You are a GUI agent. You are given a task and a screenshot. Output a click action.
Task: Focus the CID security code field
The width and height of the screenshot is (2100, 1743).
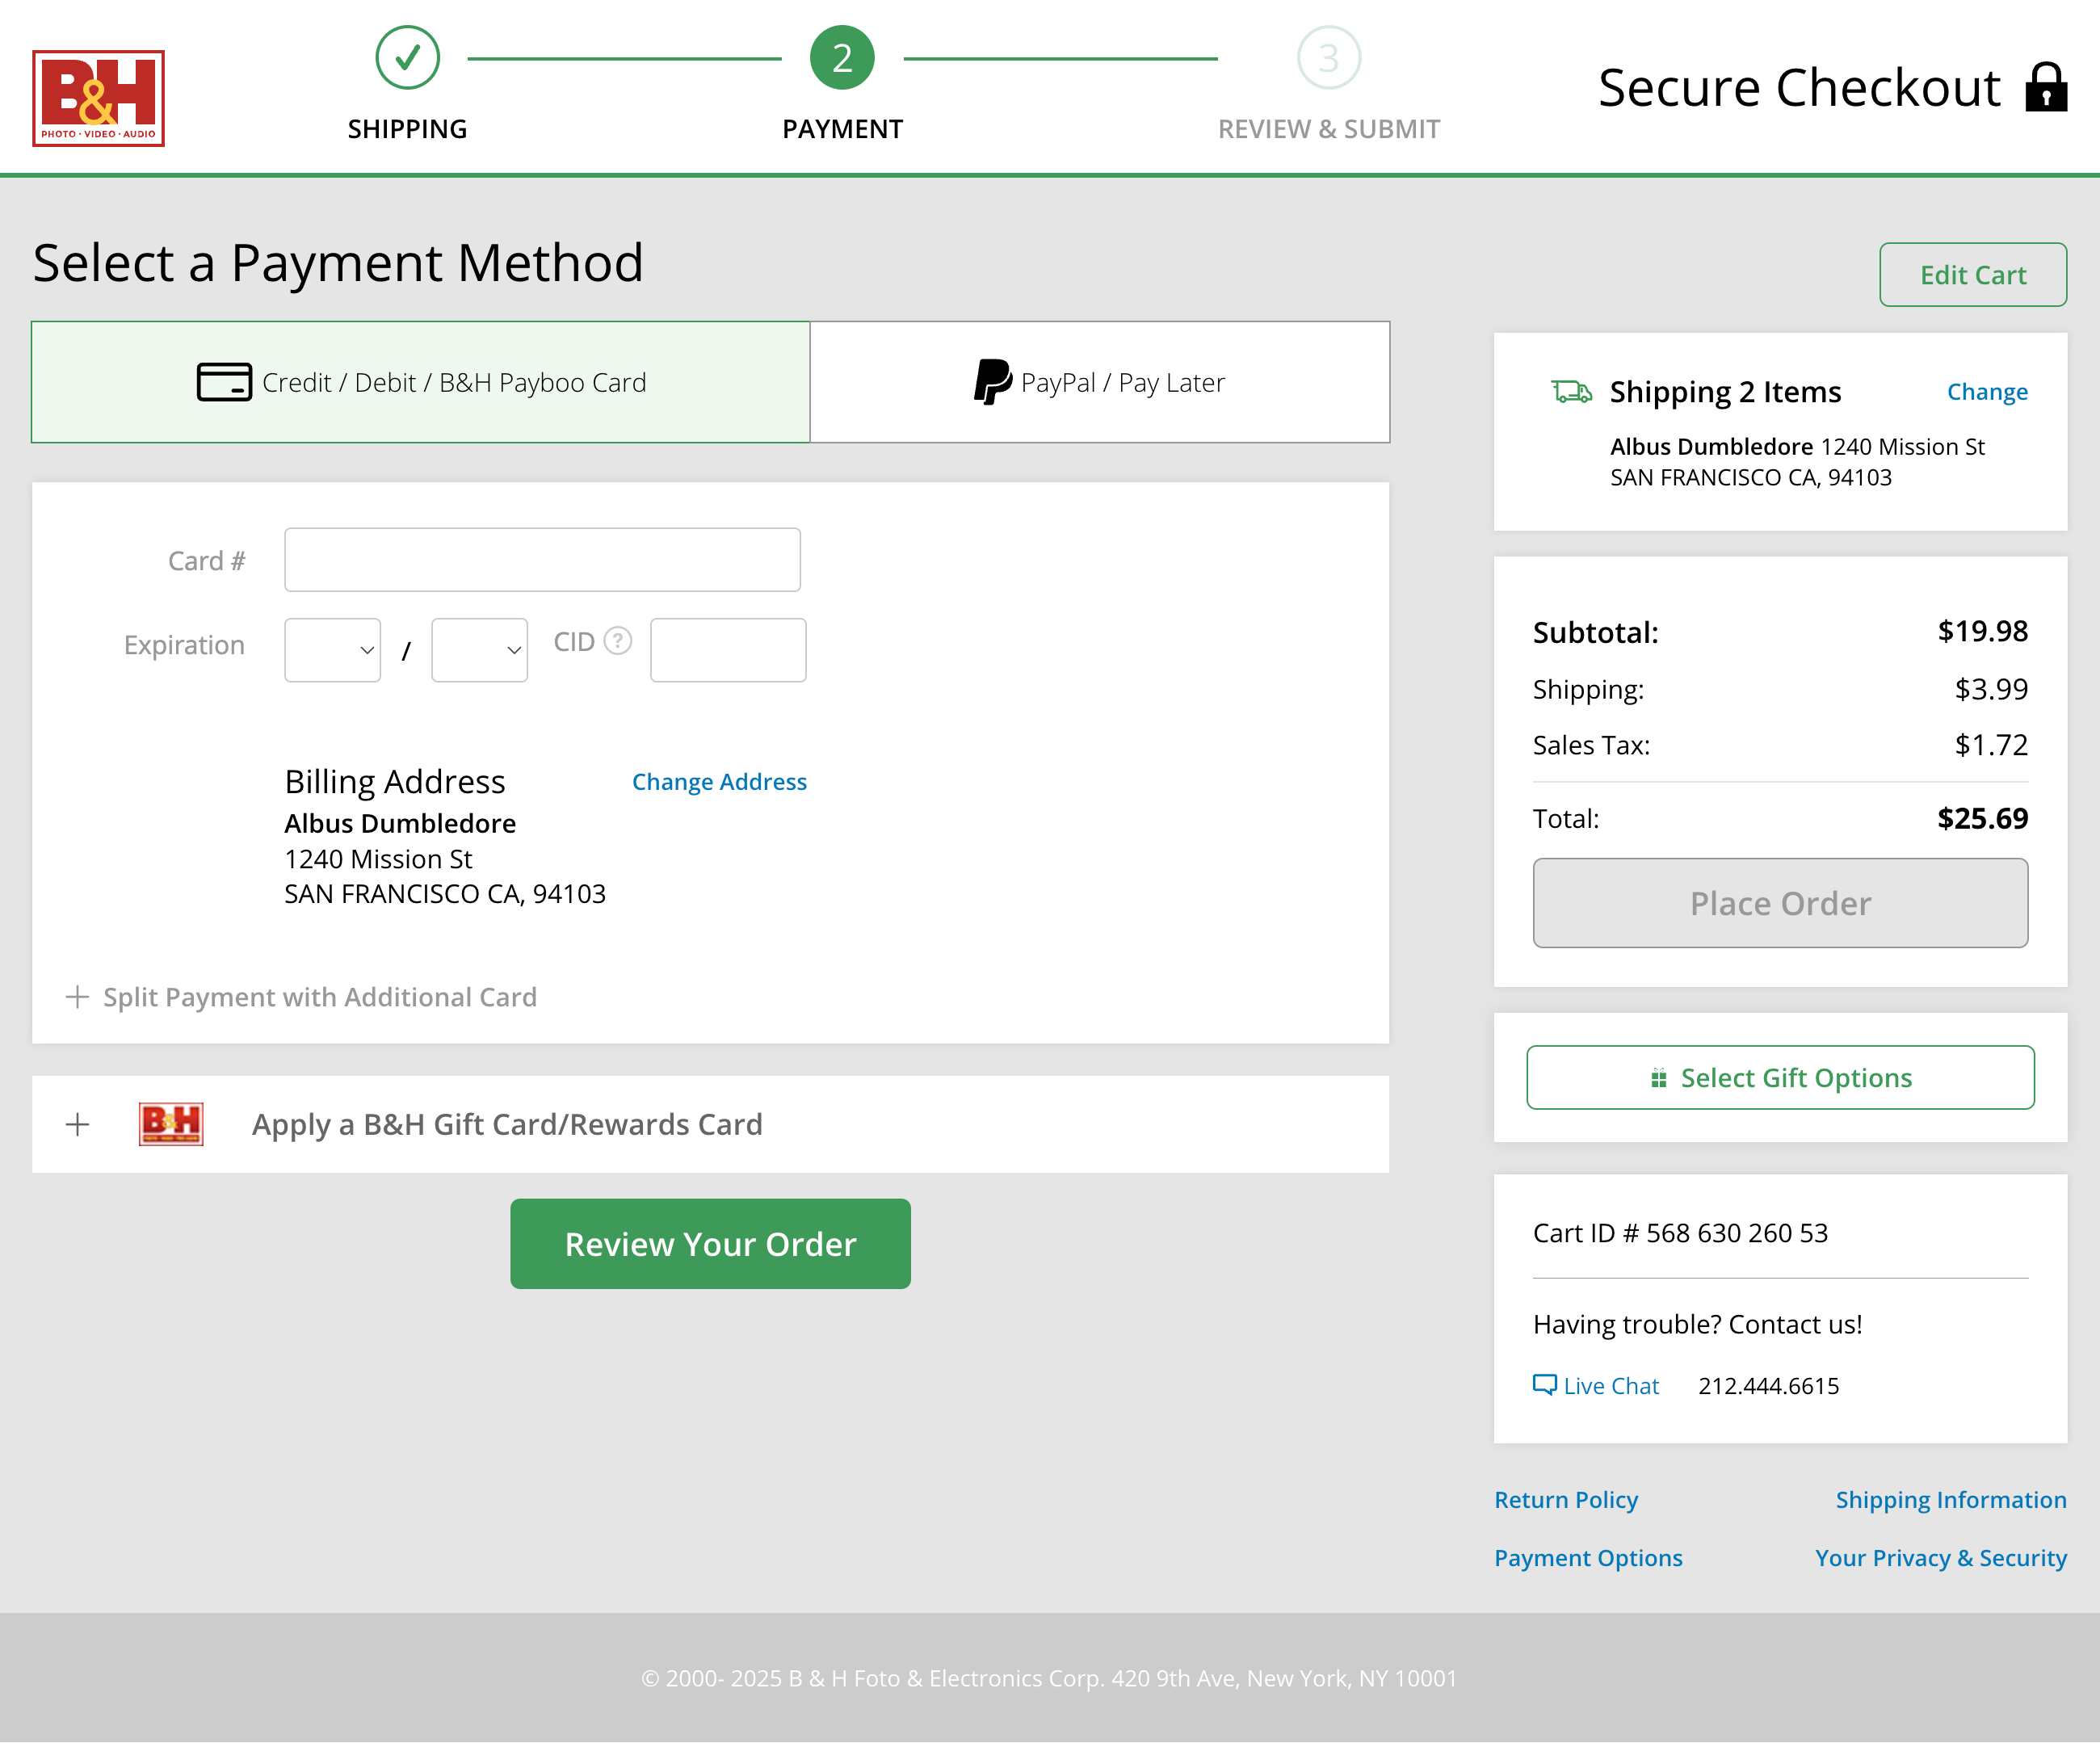point(728,650)
